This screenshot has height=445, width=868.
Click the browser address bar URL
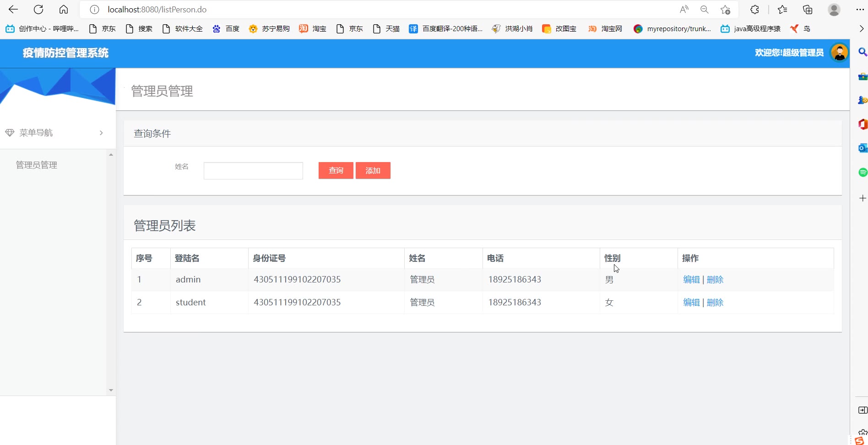click(157, 10)
